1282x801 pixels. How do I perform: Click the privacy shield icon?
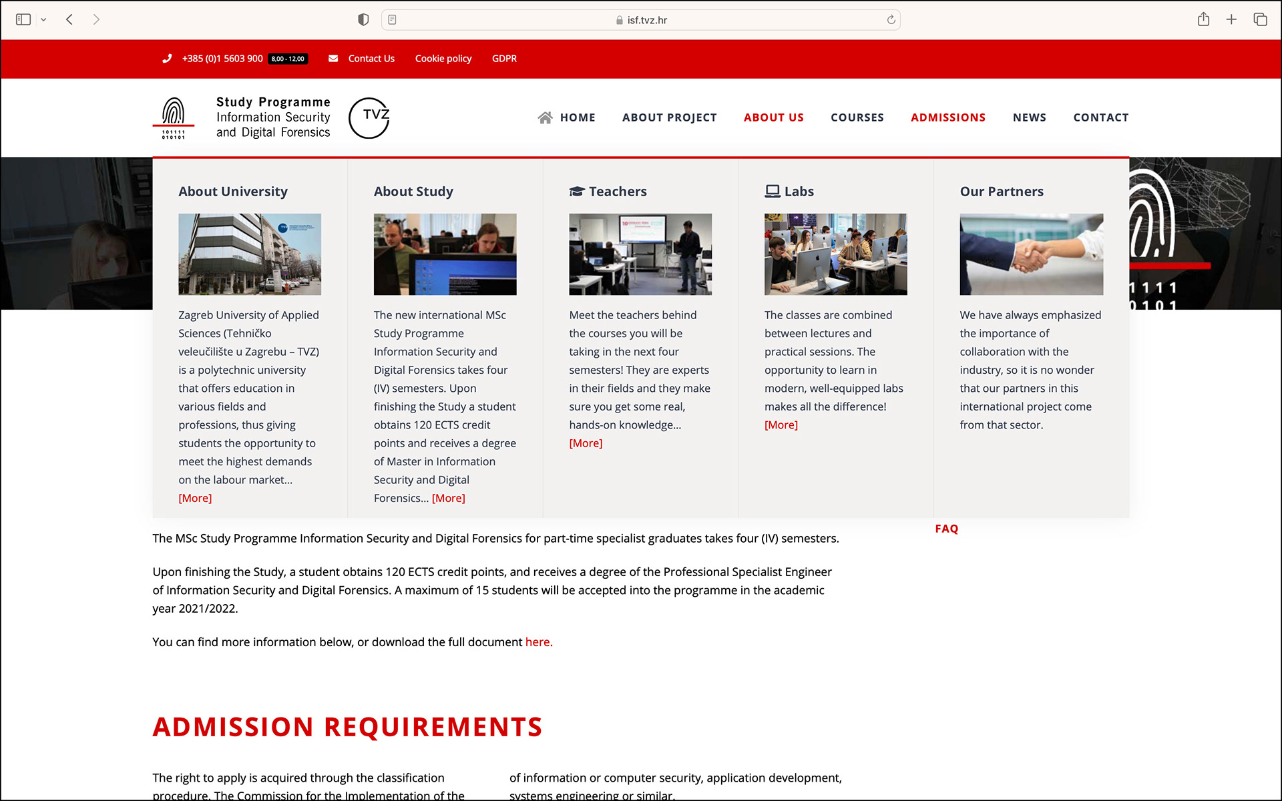(x=363, y=19)
